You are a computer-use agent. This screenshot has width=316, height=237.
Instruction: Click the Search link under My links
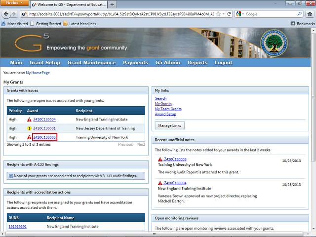click(160, 98)
